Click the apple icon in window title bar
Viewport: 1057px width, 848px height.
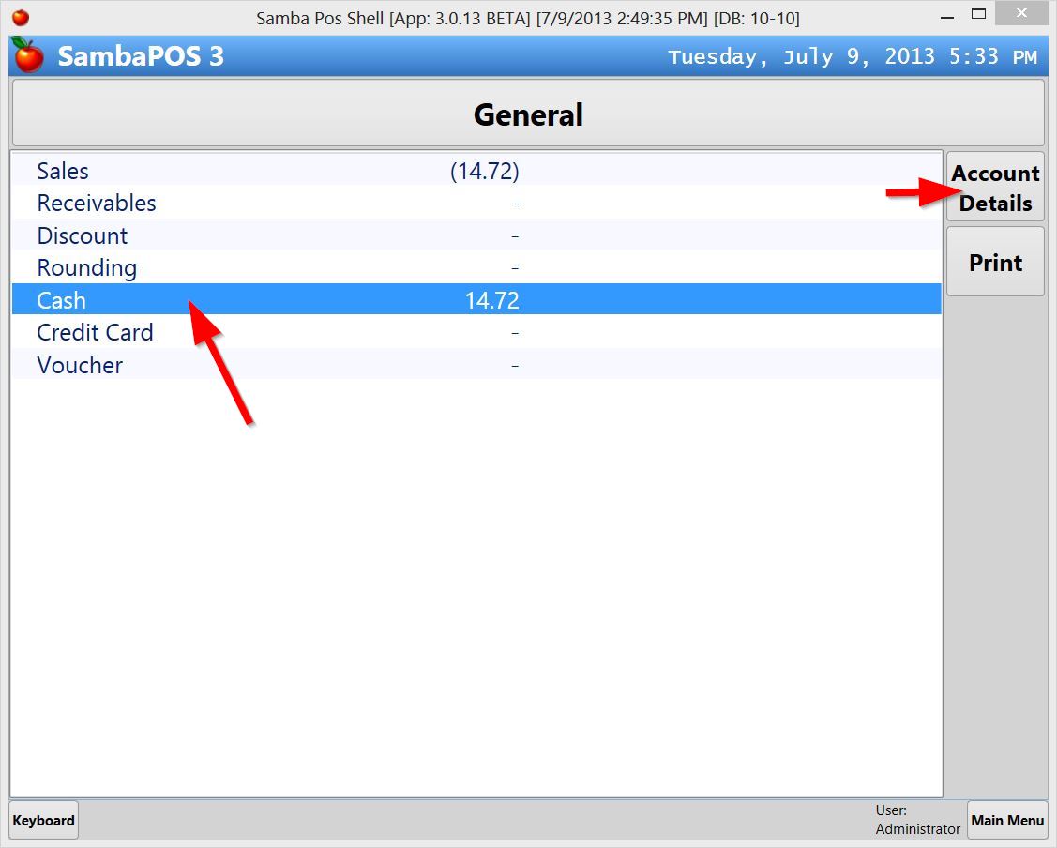(x=20, y=17)
